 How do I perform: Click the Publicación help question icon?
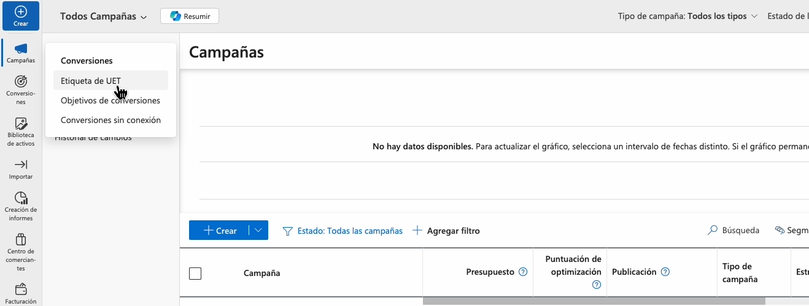(665, 272)
